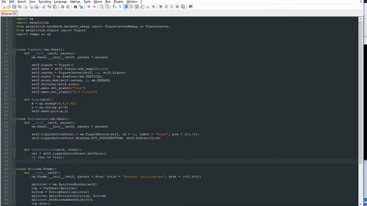
Task: Toggle show all characters icon
Action: pyautogui.click(x=120, y=7)
